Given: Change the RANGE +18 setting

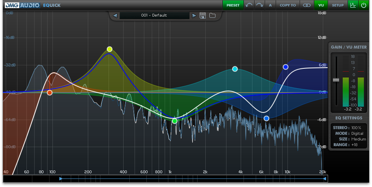Looking at the screenshot, I should click(x=346, y=145).
